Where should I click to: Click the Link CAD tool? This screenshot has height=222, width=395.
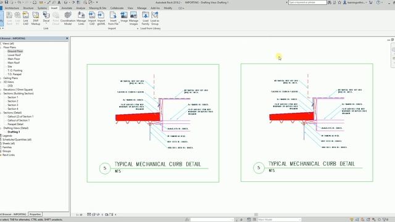[26, 18]
